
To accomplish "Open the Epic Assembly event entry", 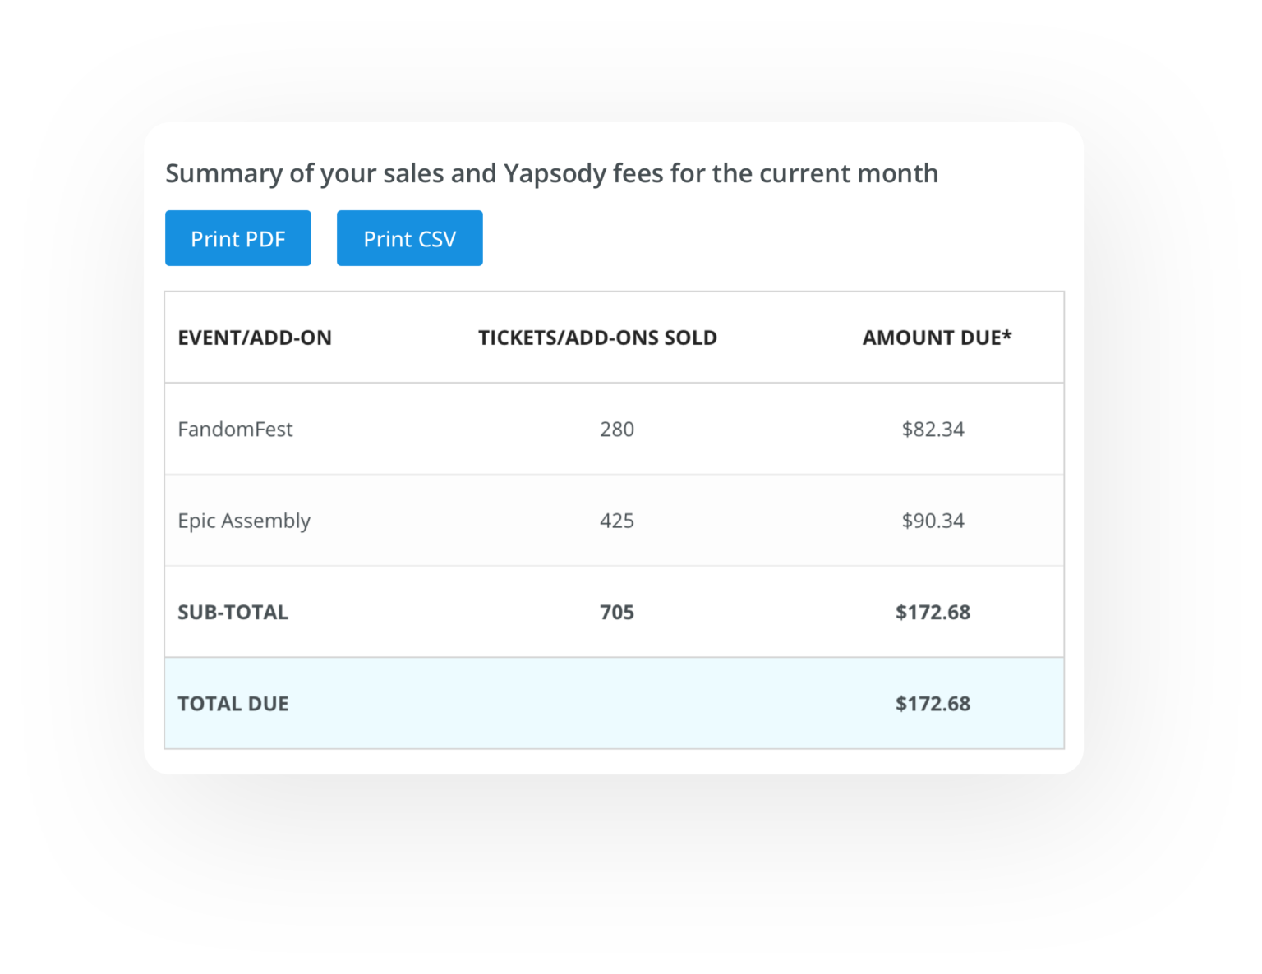I will [x=244, y=521].
